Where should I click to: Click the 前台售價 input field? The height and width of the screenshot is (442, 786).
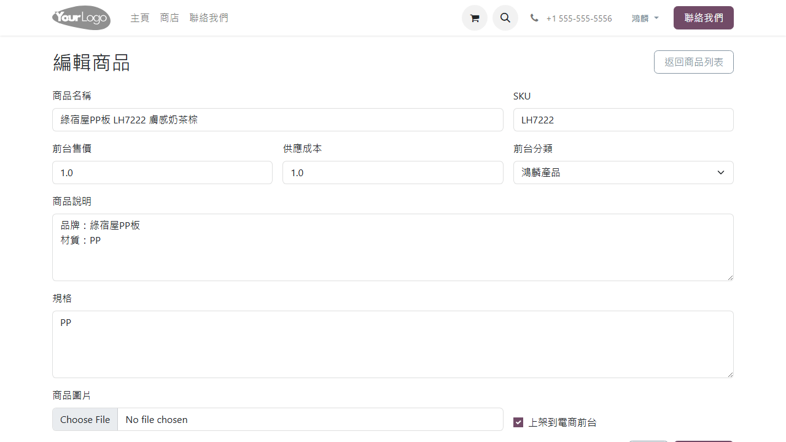pyautogui.click(x=162, y=173)
